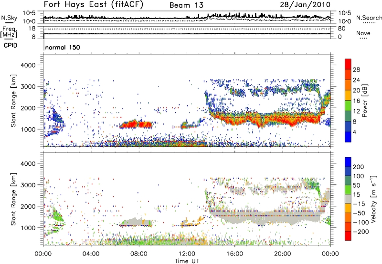The height and width of the screenshot is (264, 382).
Task: Click the '28' power colorbar value
Action: coord(356,70)
